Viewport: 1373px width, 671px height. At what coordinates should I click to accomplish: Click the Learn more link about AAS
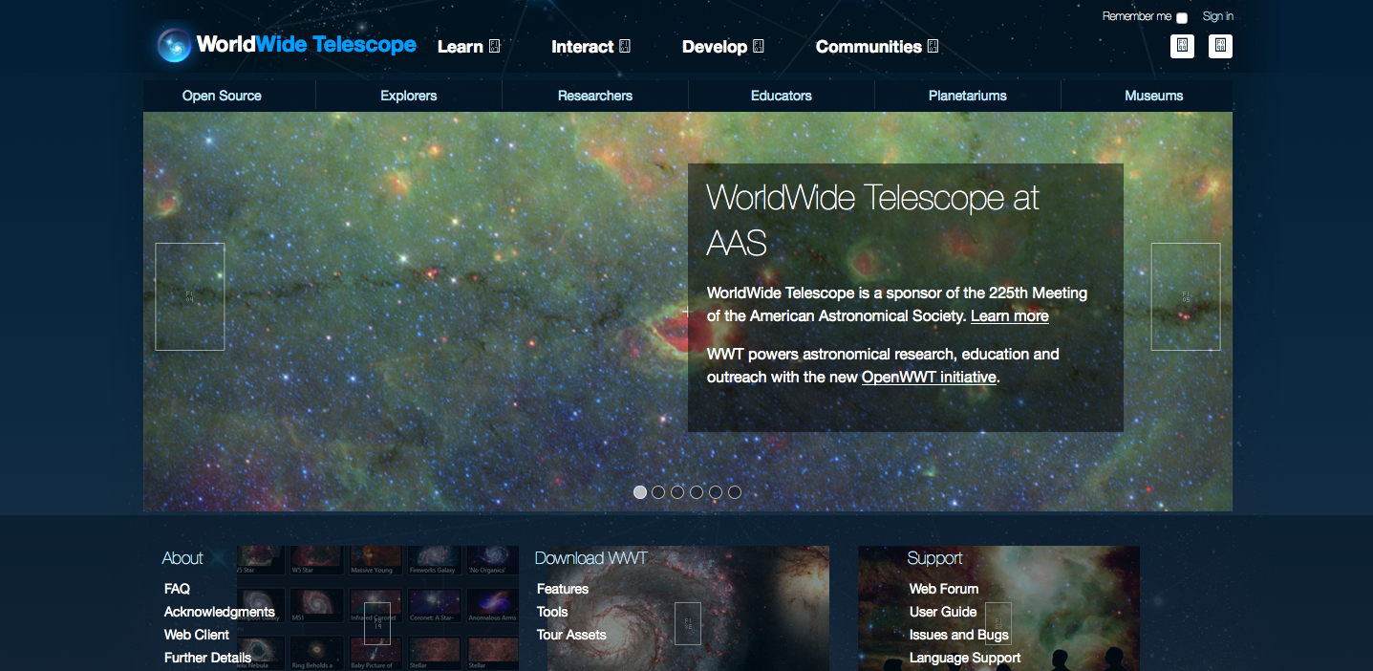1009,315
